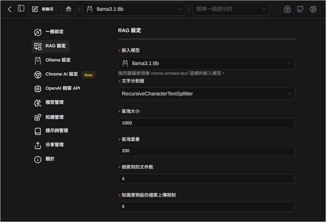Click the chevron on header model selector
Screen dimensions: 326x222
point(180,9)
